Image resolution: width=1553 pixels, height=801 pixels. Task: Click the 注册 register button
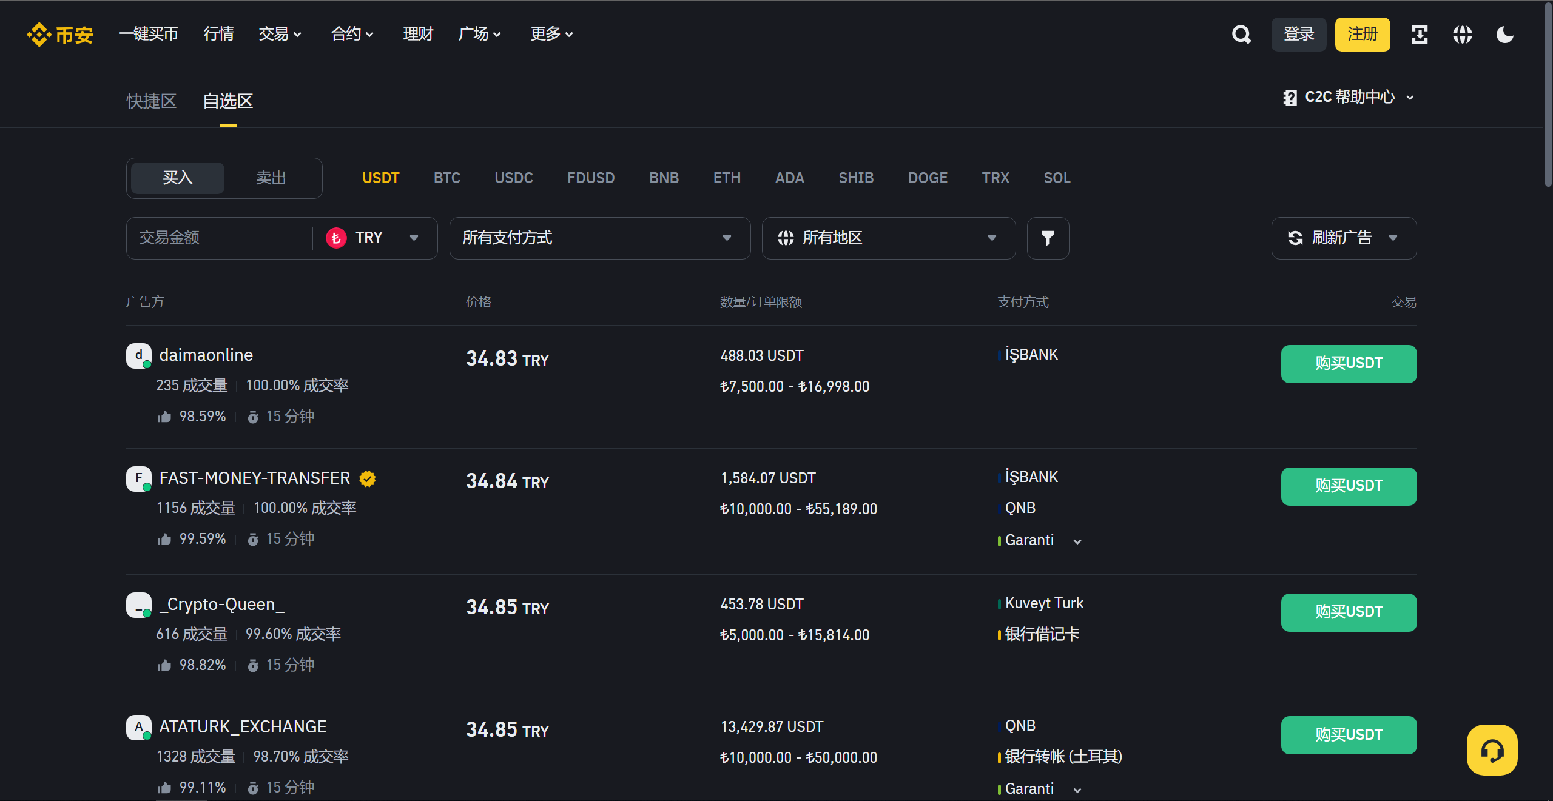1362,35
